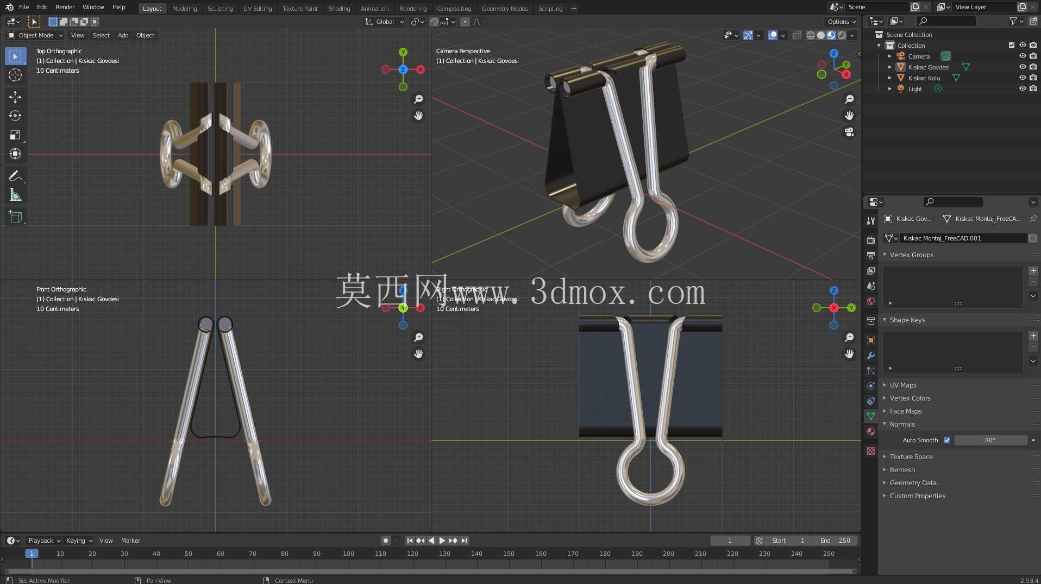Open Global transform orientation dropdown
1041x584 pixels.
385,22
